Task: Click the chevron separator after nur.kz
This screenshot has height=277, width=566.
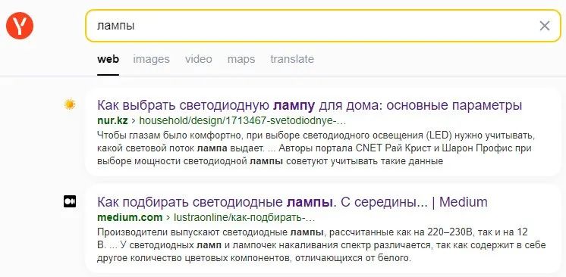Action: point(134,121)
